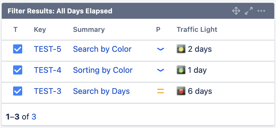276x128 pixels.
Task: Click the medium priority icon for TEST-3
Action: (161, 91)
